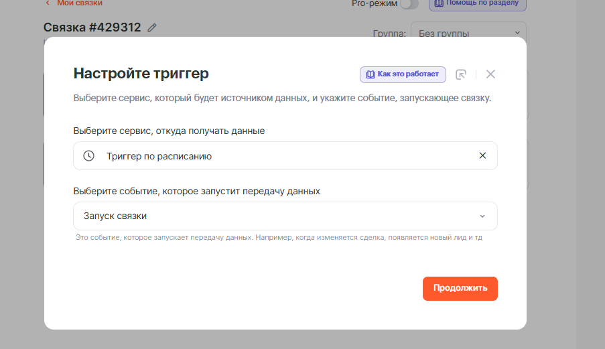
Task: Click the pencil icon to rename Связка #429312
Action: (152, 28)
